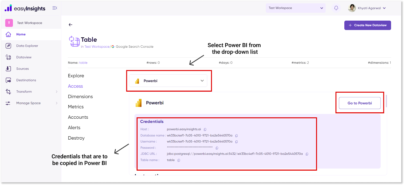The height and width of the screenshot is (185, 404).
Task: Click Create New Dataview button
Action: click(x=368, y=25)
